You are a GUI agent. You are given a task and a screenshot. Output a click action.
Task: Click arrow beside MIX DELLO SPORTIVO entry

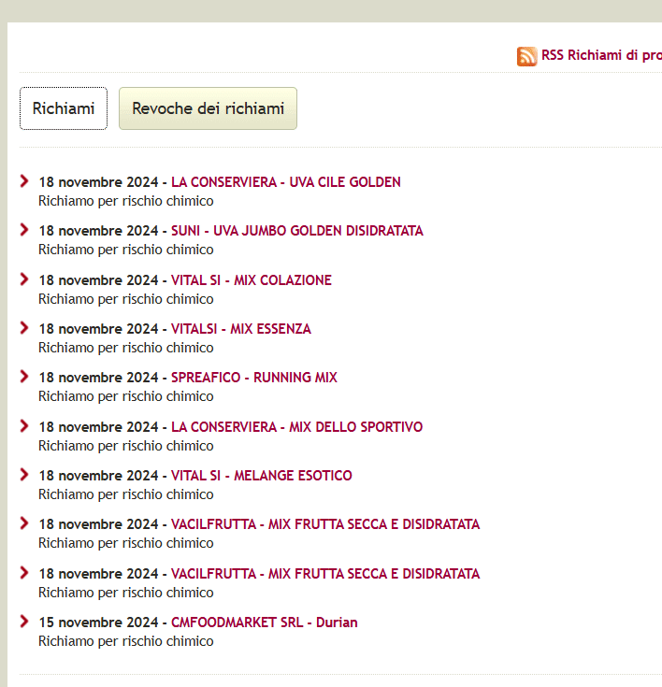coord(24,426)
